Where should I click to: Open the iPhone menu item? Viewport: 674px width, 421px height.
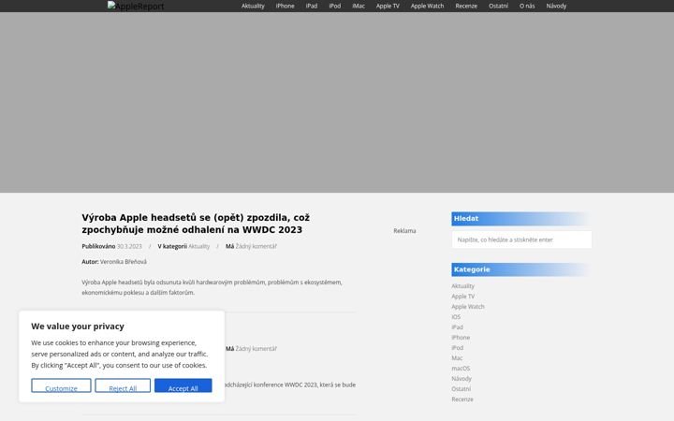click(x=285, y=6)
